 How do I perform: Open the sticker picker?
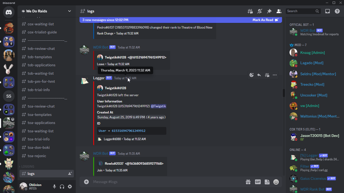pos(267,182)
